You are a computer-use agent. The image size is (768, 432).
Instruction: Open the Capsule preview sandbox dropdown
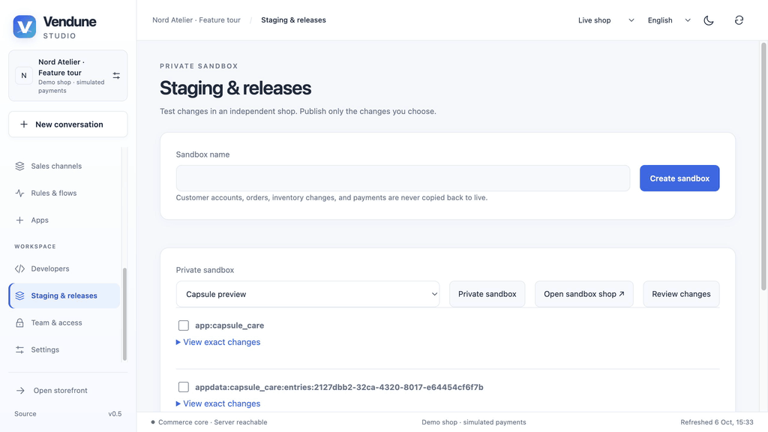(307, 294)
